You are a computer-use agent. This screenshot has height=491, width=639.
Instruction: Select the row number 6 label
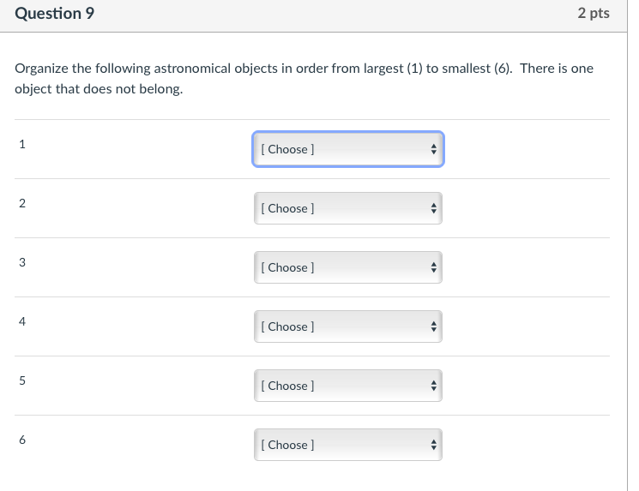click(x=22, y=440)
